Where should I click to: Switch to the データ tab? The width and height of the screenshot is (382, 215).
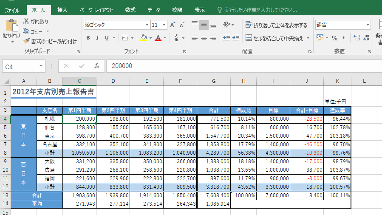(x=154, y=10)
